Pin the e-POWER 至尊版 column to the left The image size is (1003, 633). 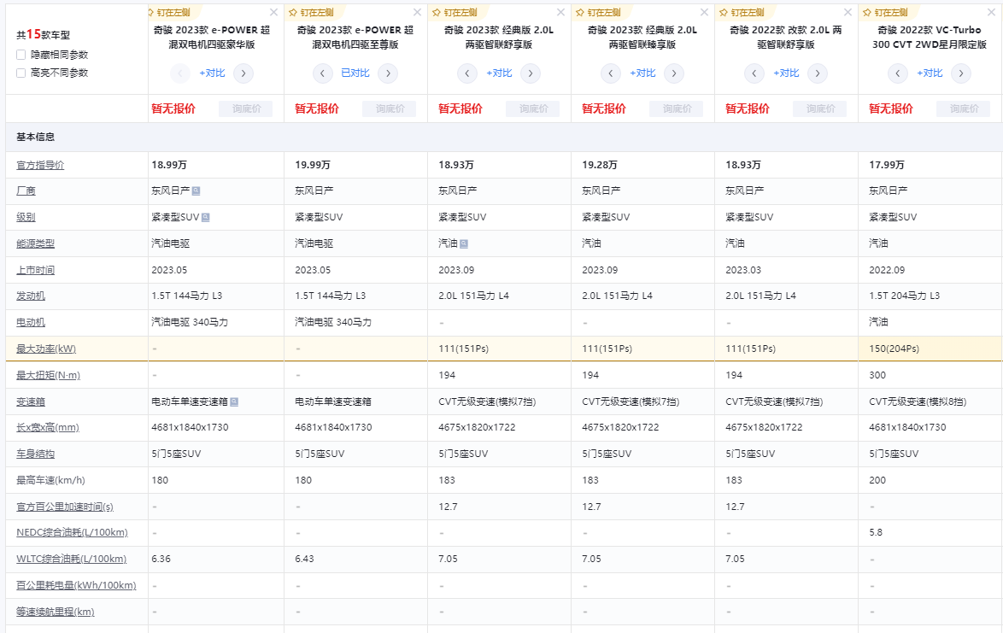(x=313, y=12)
